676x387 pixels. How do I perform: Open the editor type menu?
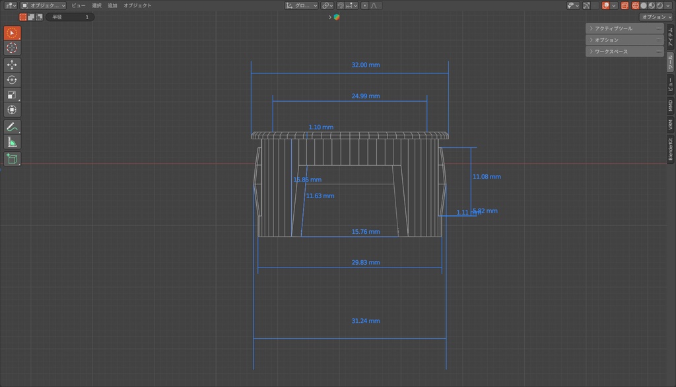[x=10, y=5]
